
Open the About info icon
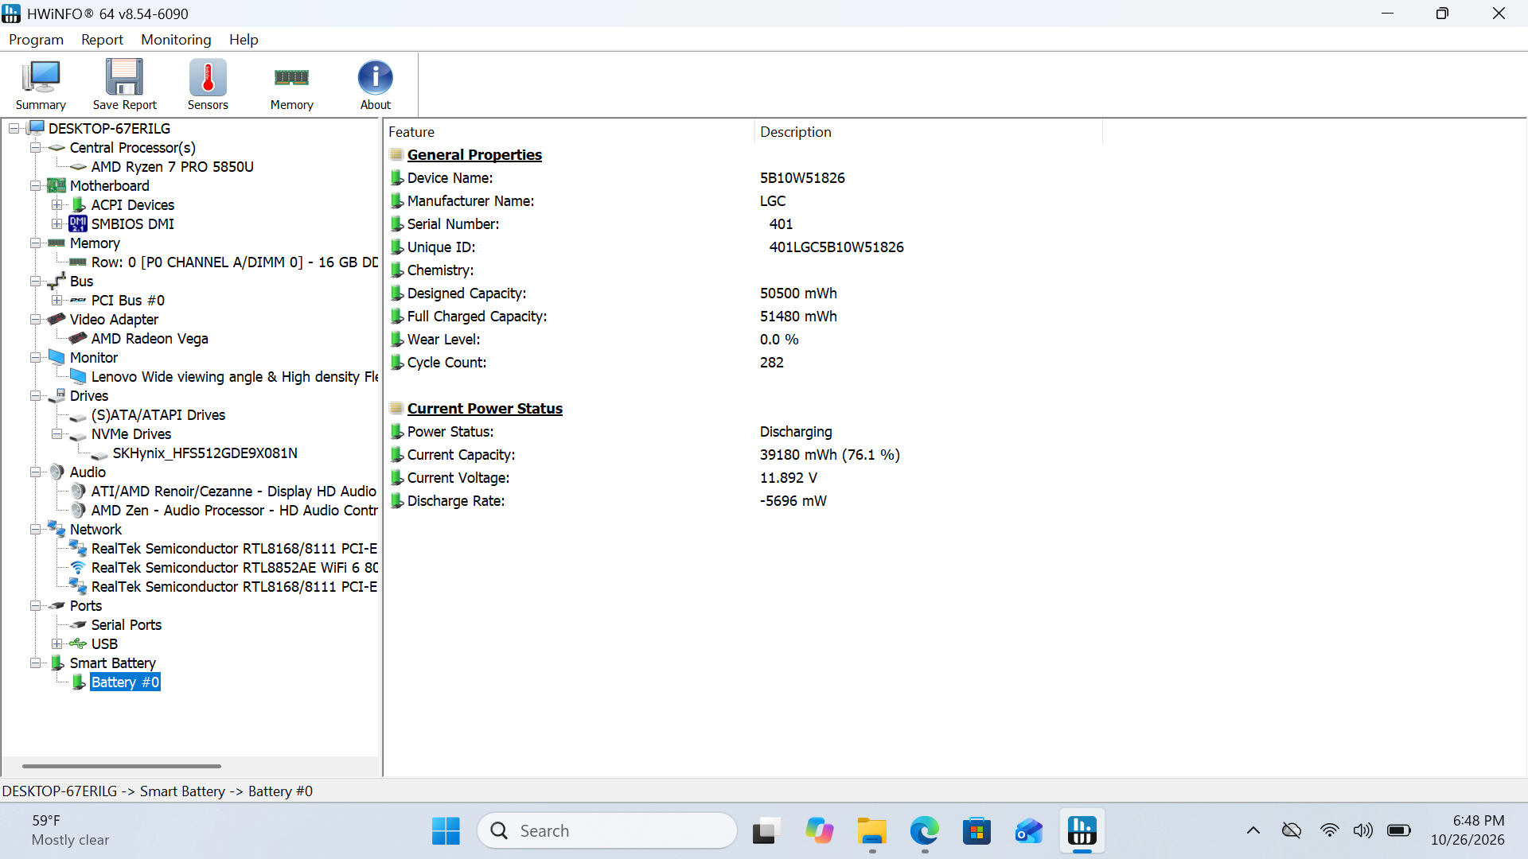[x=375, y=85]
